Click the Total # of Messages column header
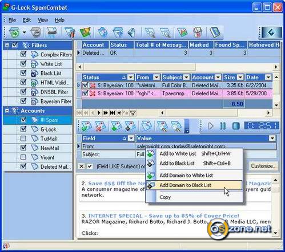 pos(161,45)
